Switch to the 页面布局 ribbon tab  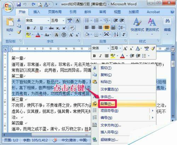(55, 12)
